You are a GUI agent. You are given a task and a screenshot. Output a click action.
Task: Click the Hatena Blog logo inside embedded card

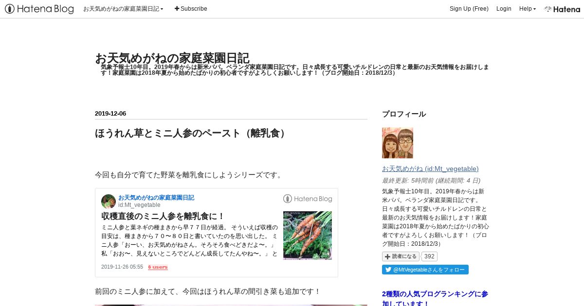[x=308, y=199]
